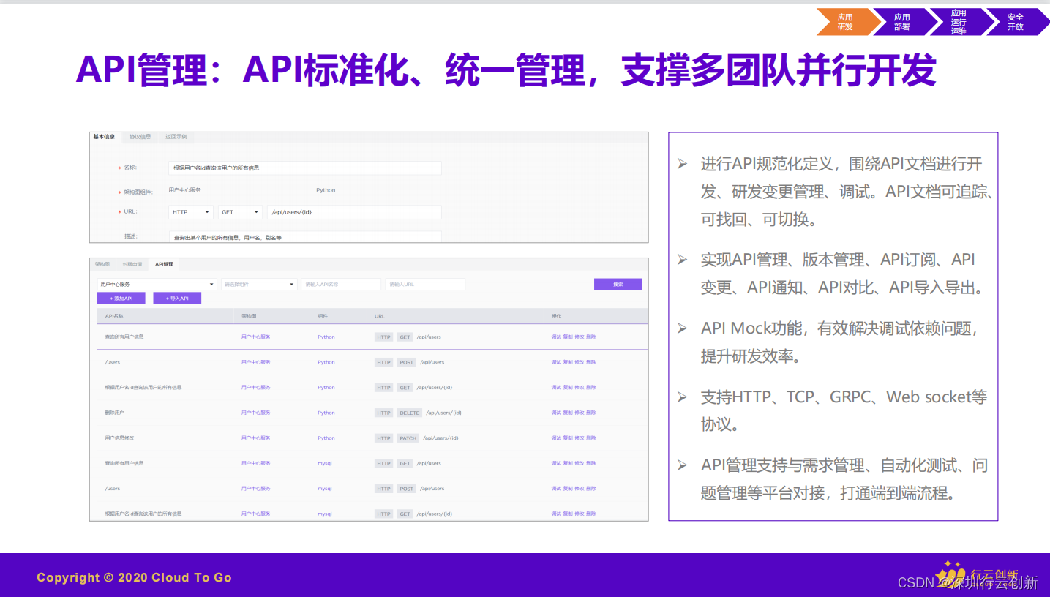Screen dimensions: 1050x597
Task: Click 调试 in the mysql GET /api/users row
Action: (x=556, y=463)
